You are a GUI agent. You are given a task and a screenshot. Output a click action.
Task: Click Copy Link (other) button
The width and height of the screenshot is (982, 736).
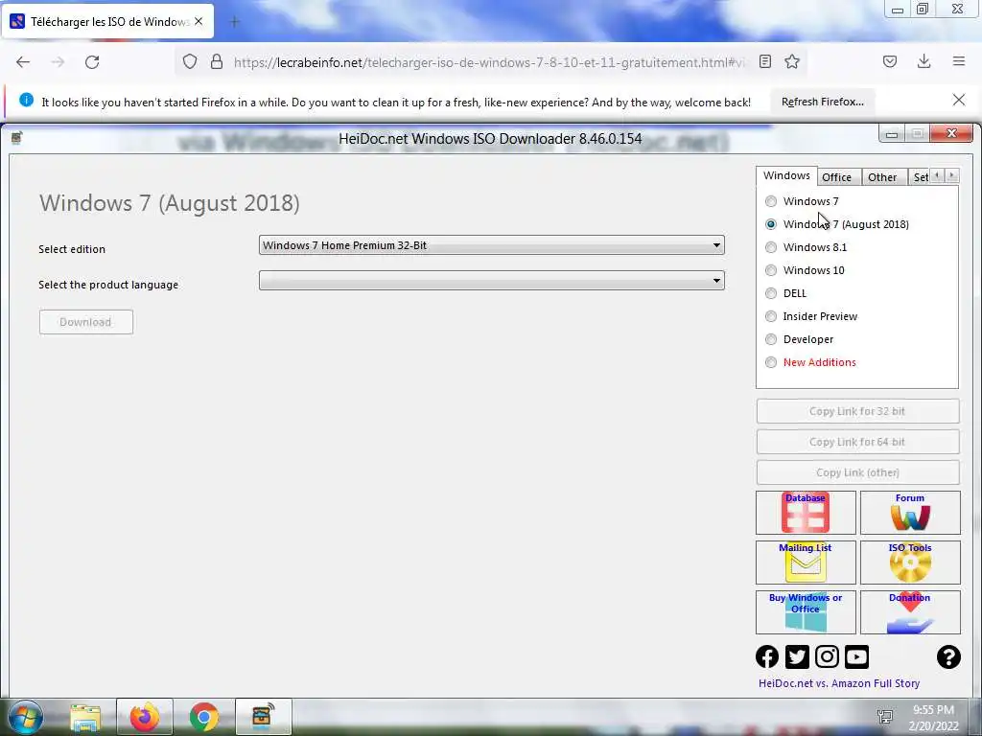[857, 472]
